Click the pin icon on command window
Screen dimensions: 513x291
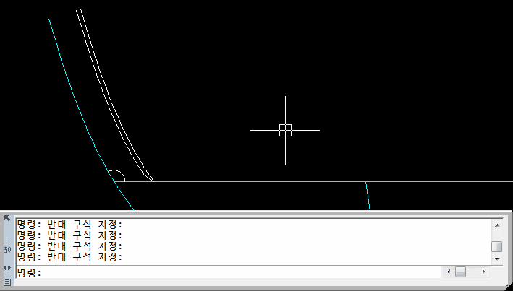pos(7,218)
